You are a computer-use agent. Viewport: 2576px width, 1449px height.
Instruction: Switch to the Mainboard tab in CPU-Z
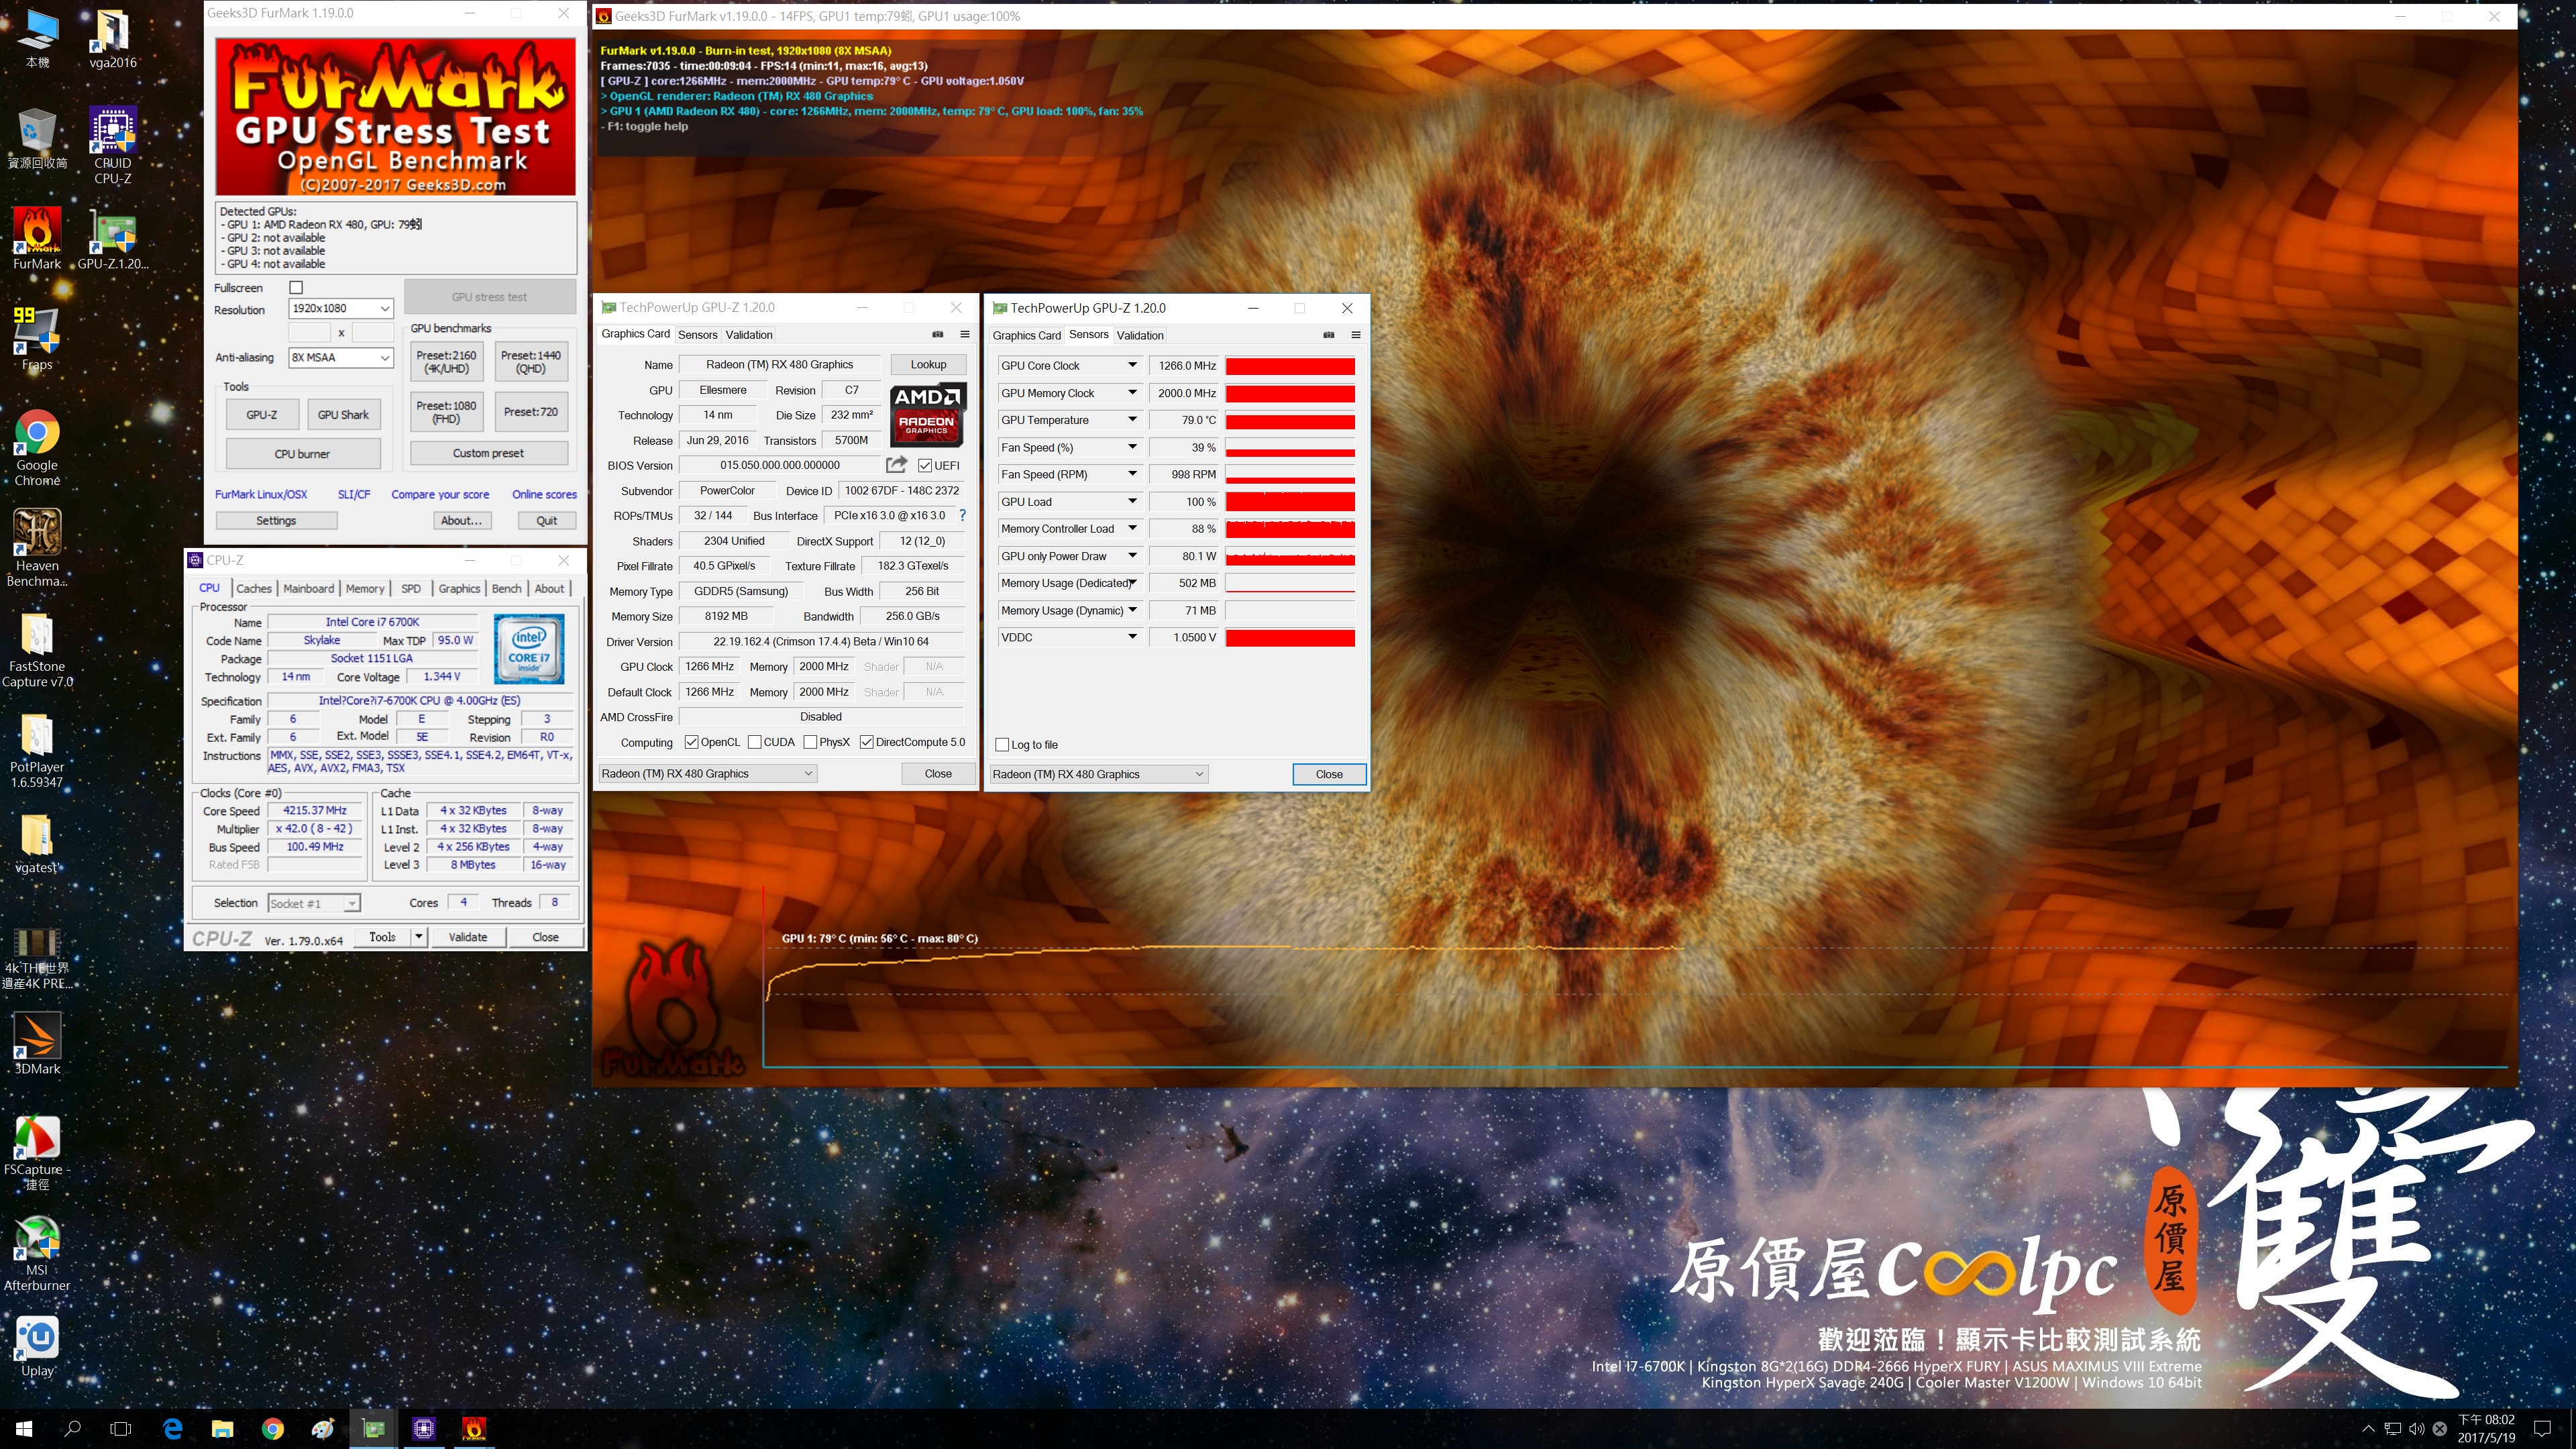(308, 588)
